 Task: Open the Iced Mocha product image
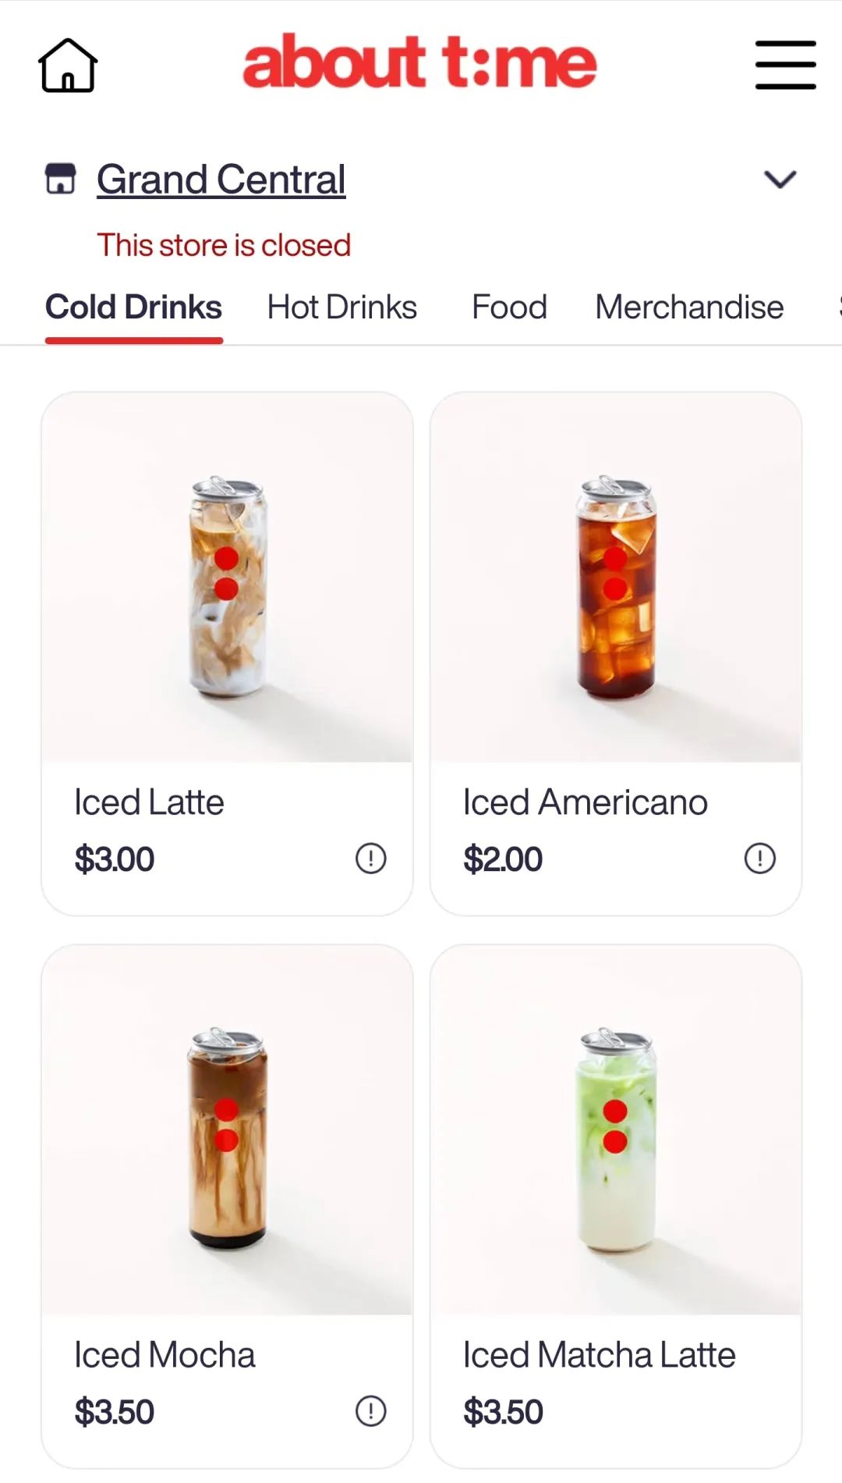point(227,1130)
